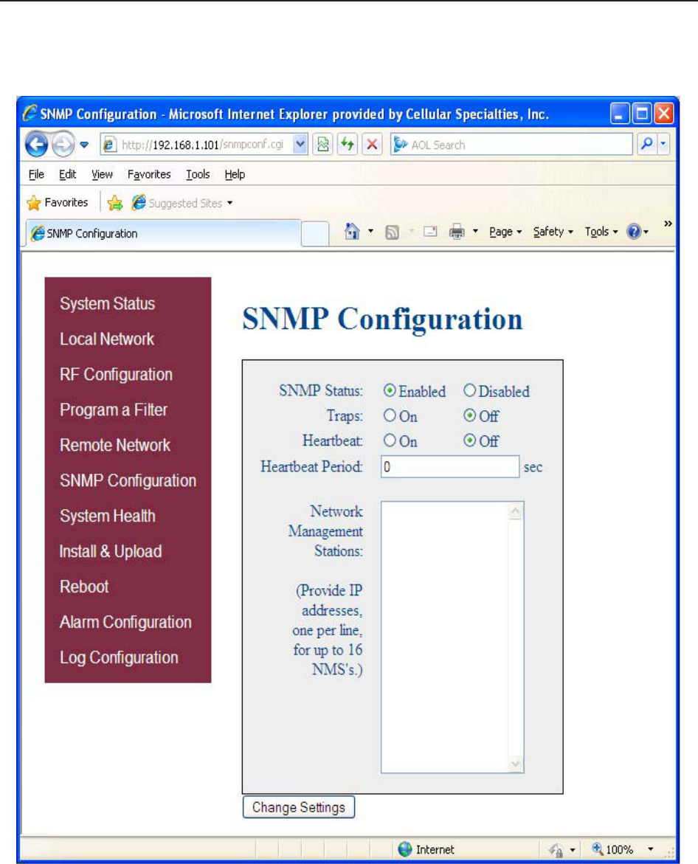
Task: Click the RSS feeds icon
Action: [x=392, y=232]
